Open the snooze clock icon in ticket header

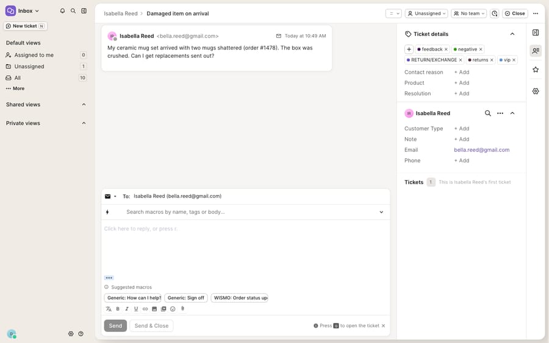point(494,13)
